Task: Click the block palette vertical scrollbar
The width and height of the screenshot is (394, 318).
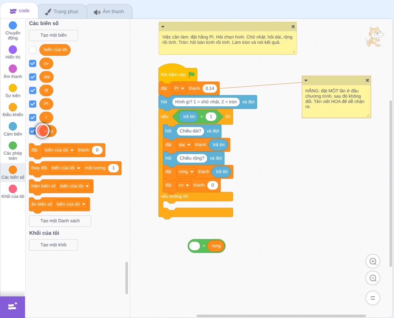Action: pos(126,278)
